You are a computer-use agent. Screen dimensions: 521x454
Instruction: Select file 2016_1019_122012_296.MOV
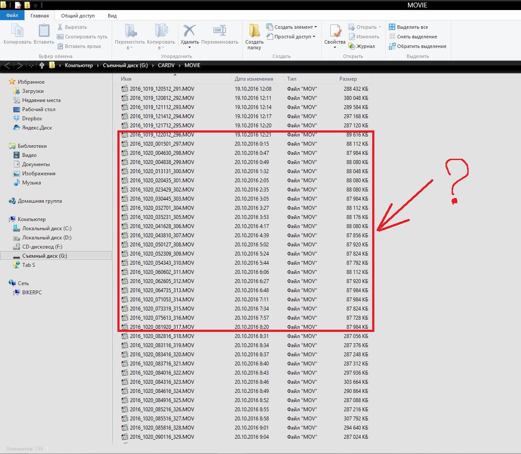[x=162, y=135]
